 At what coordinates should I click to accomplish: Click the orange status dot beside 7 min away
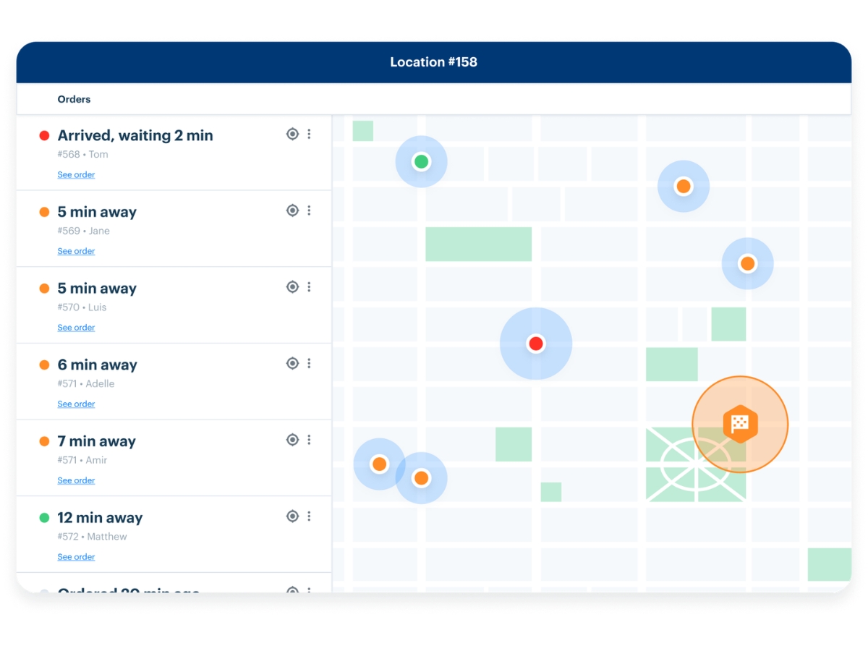(44, 441)
